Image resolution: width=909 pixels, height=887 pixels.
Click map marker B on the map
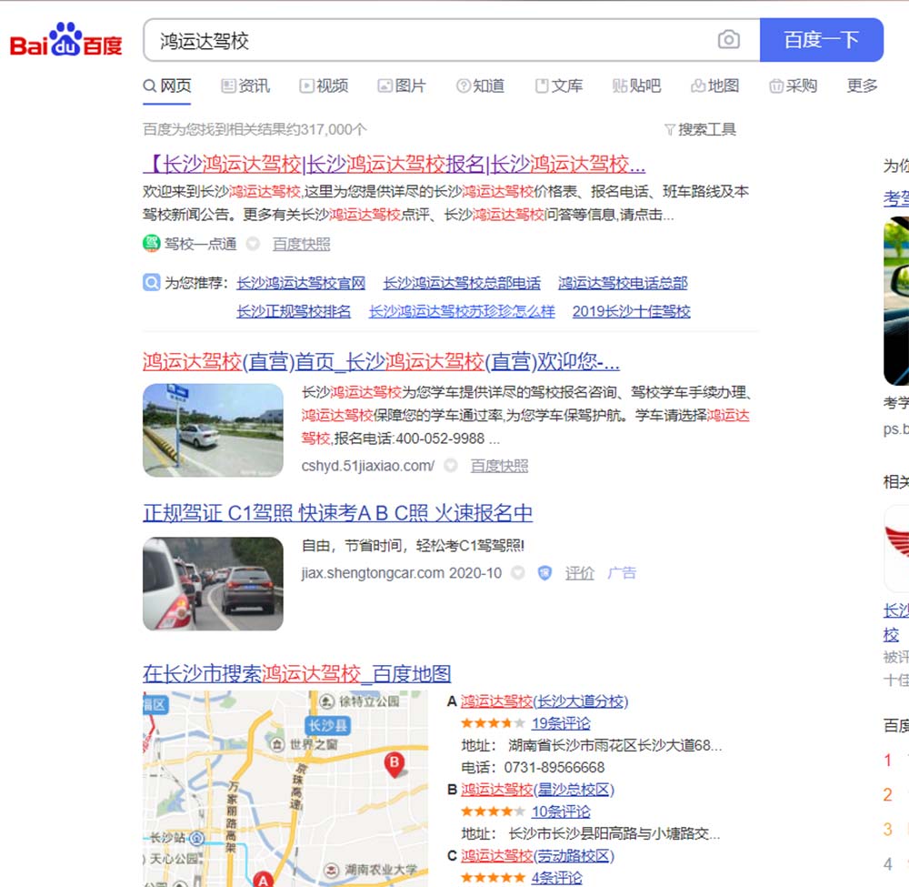pyautogui.click(x=395, y=764)
